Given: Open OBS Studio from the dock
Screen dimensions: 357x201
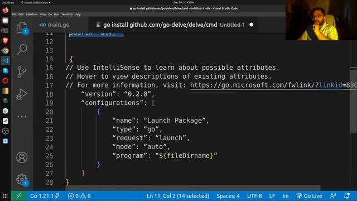Looking at the screenshot, I should tap(5, 131).
